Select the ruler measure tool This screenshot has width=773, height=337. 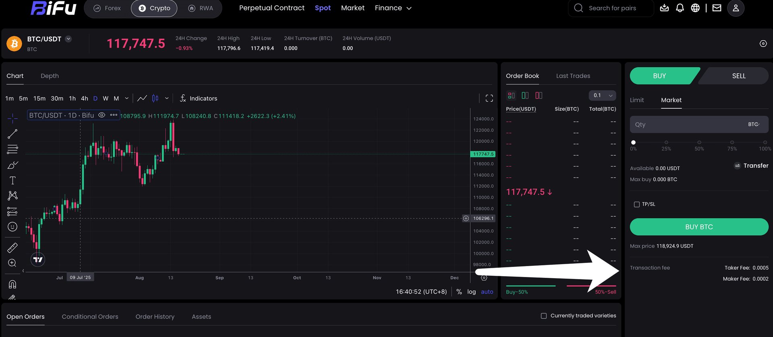coord(12,248)
